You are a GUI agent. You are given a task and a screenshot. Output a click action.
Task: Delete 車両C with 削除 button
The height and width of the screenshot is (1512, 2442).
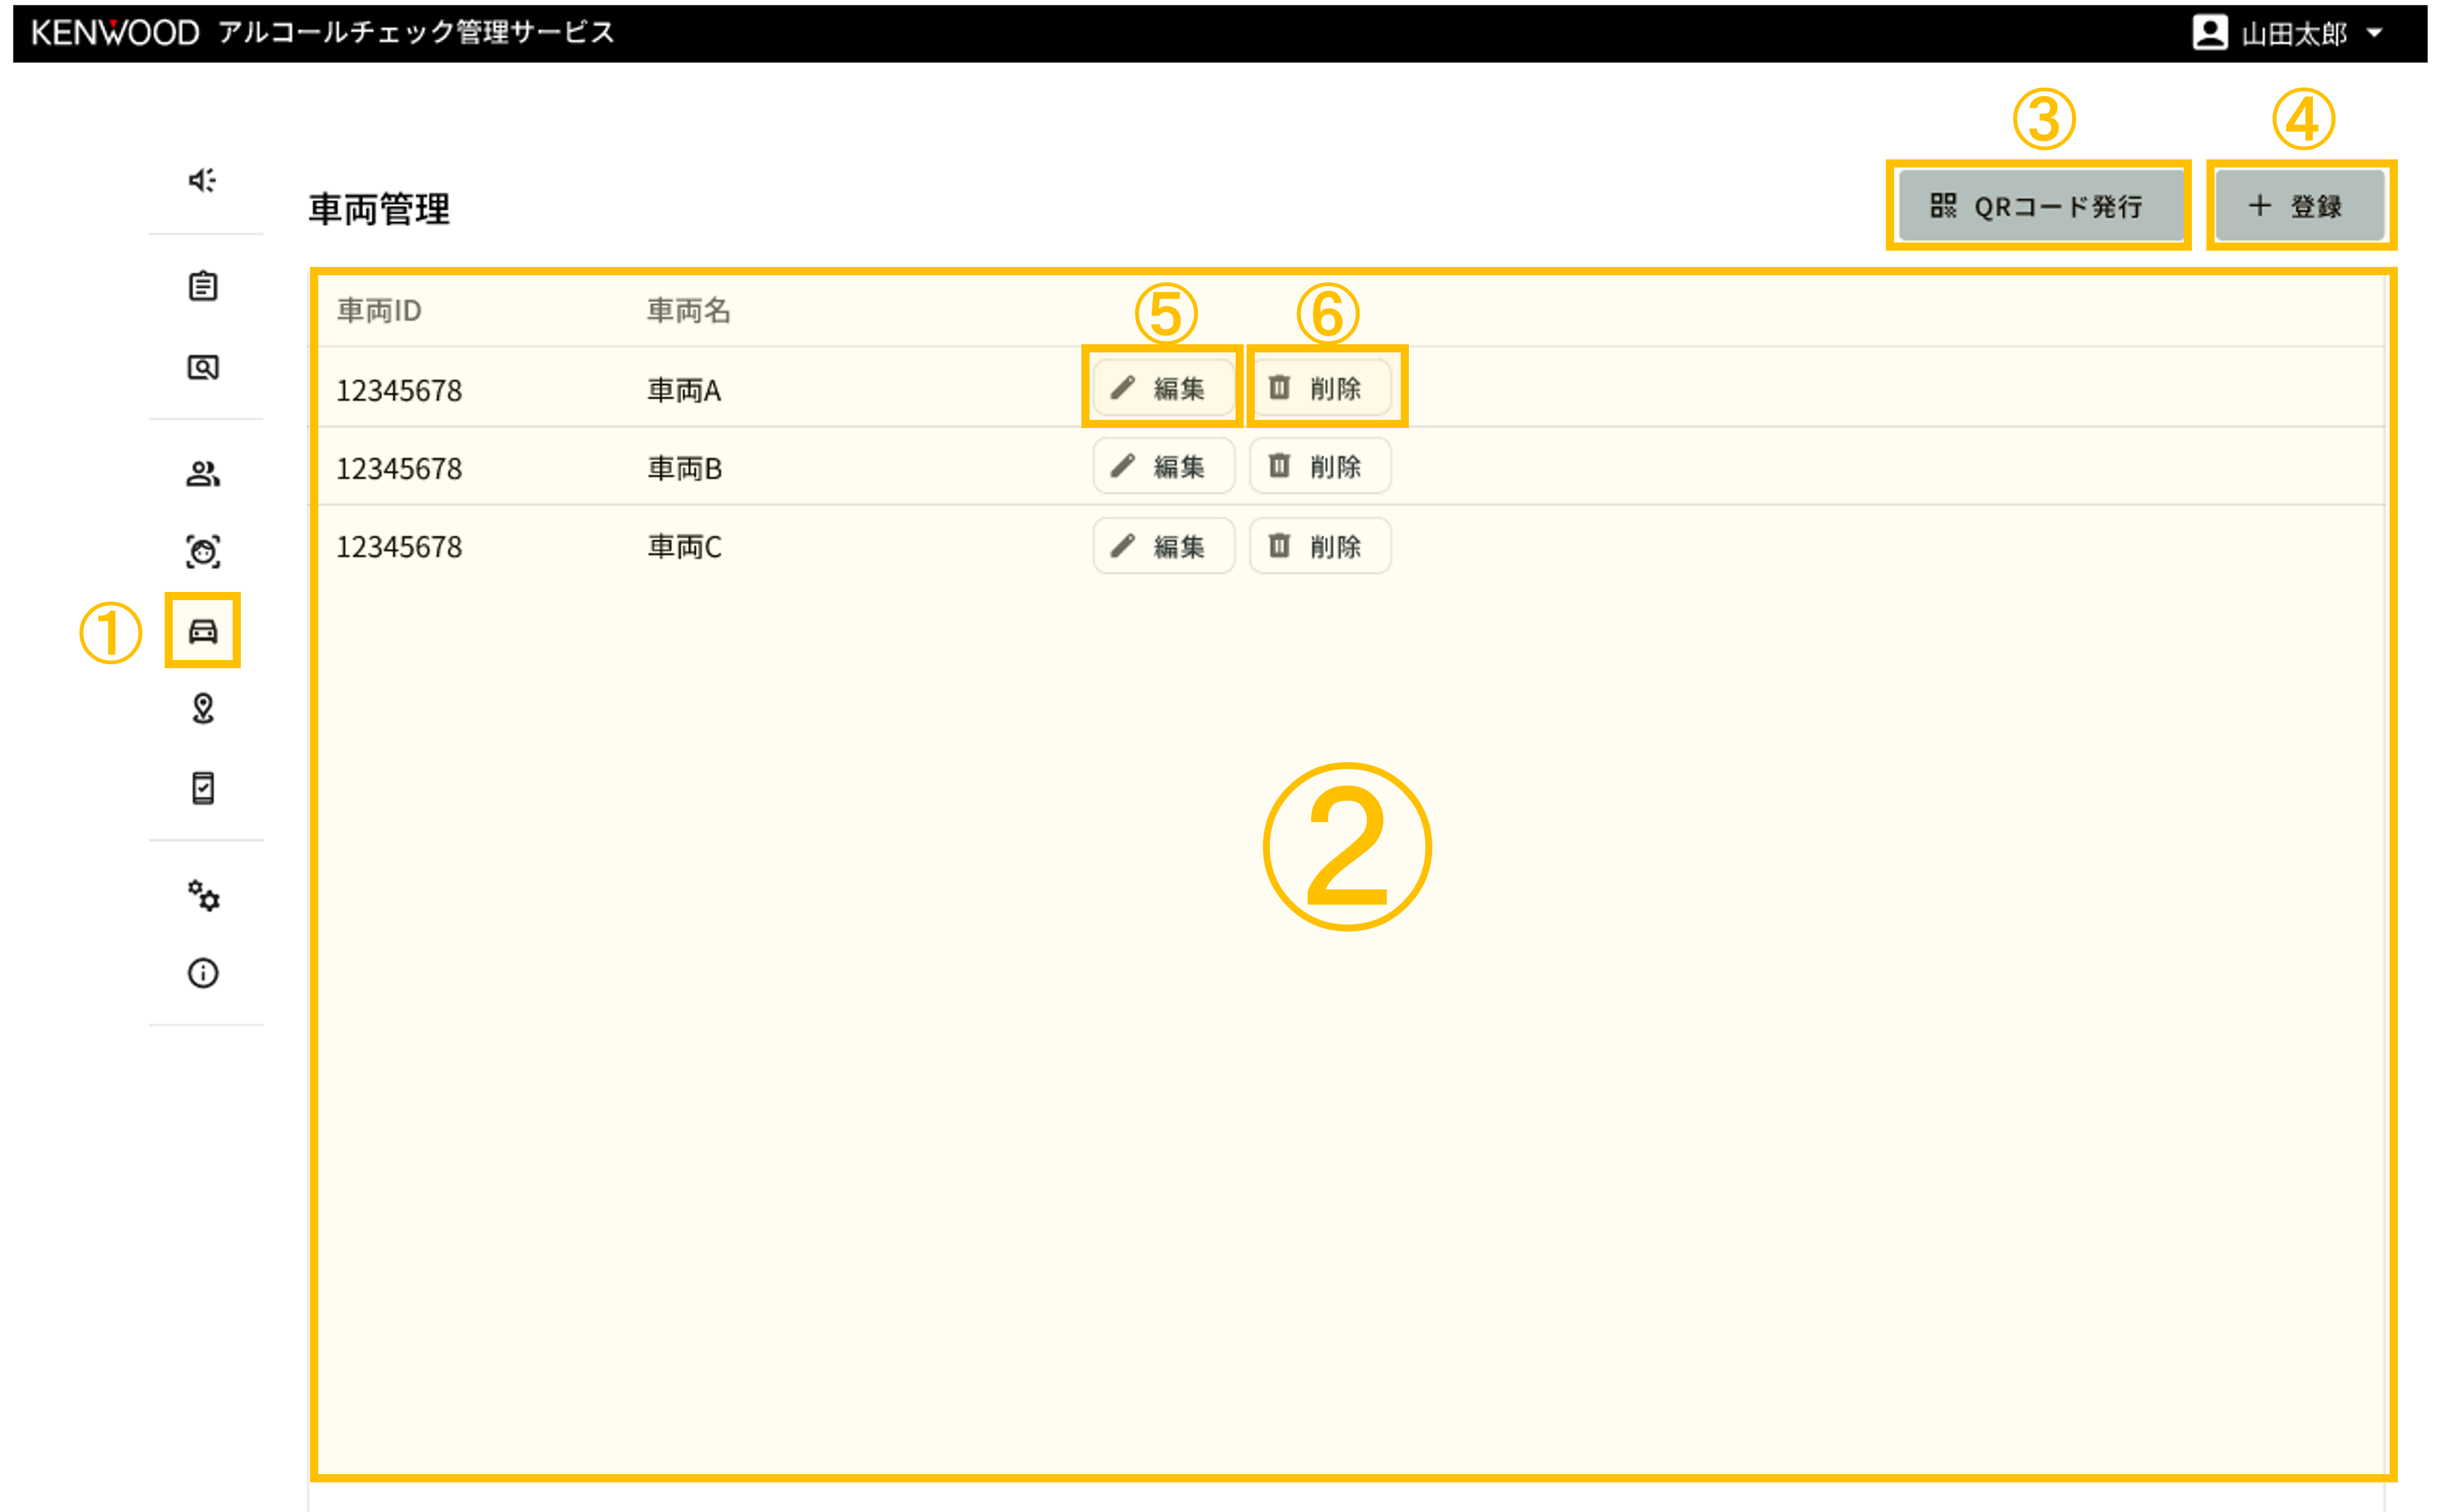pos(1319,546)
